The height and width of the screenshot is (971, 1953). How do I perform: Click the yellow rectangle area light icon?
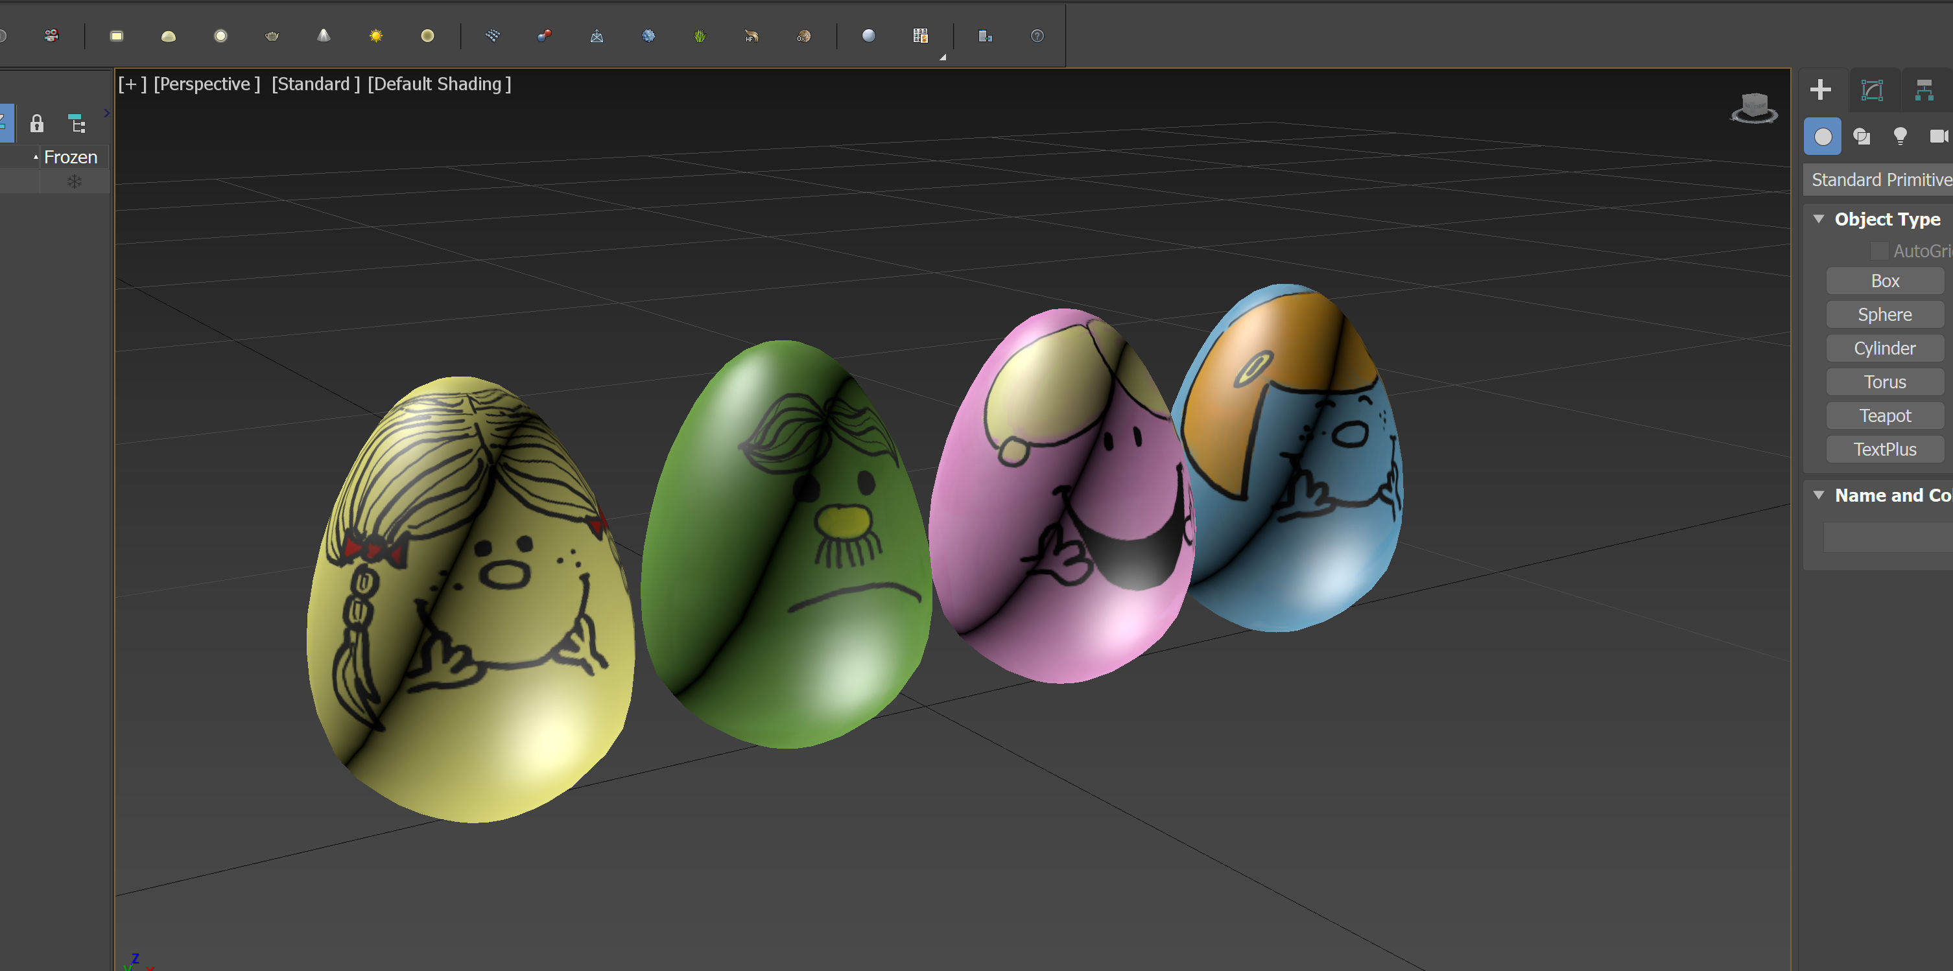[x=117, y=36]
